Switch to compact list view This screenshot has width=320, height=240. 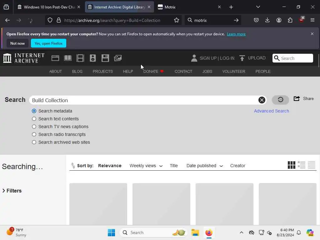click(x=312, y=165)
